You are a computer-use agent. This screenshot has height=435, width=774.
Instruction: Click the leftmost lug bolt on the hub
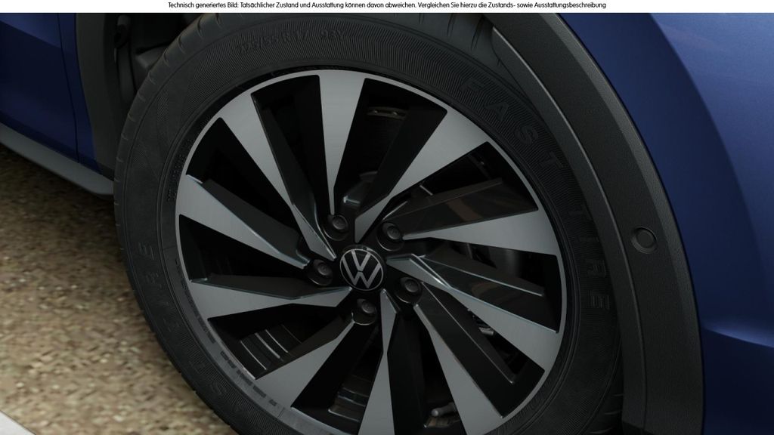[320, 267]
